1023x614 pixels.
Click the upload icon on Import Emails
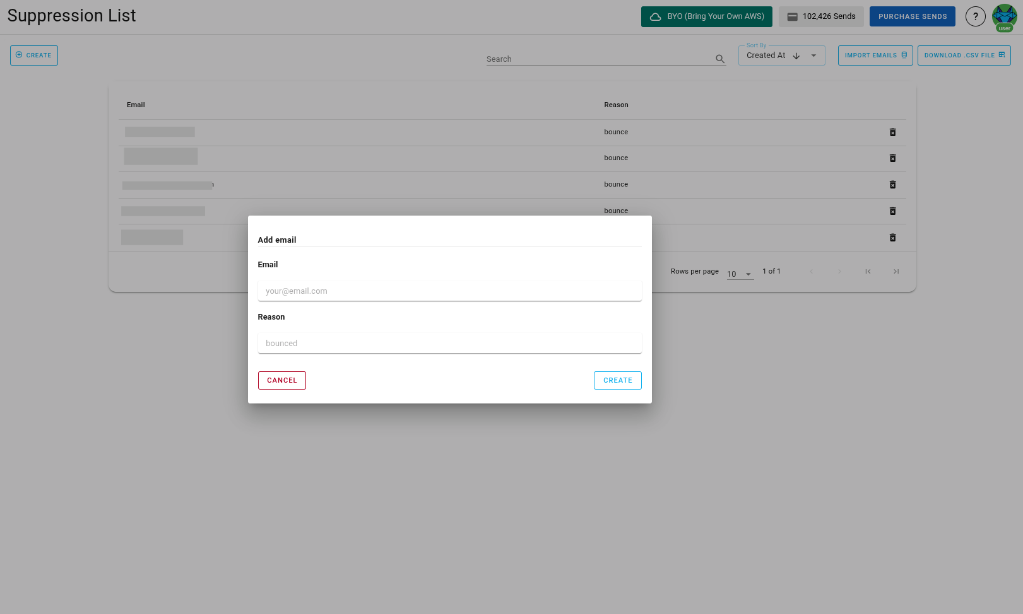905,55
